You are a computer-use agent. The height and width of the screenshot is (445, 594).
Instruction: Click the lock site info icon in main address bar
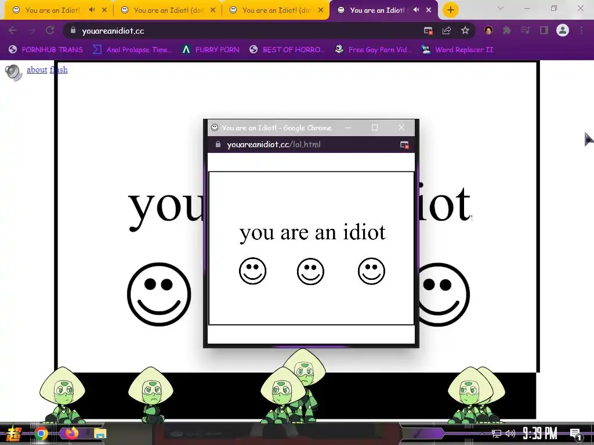[x=73, y=30]
